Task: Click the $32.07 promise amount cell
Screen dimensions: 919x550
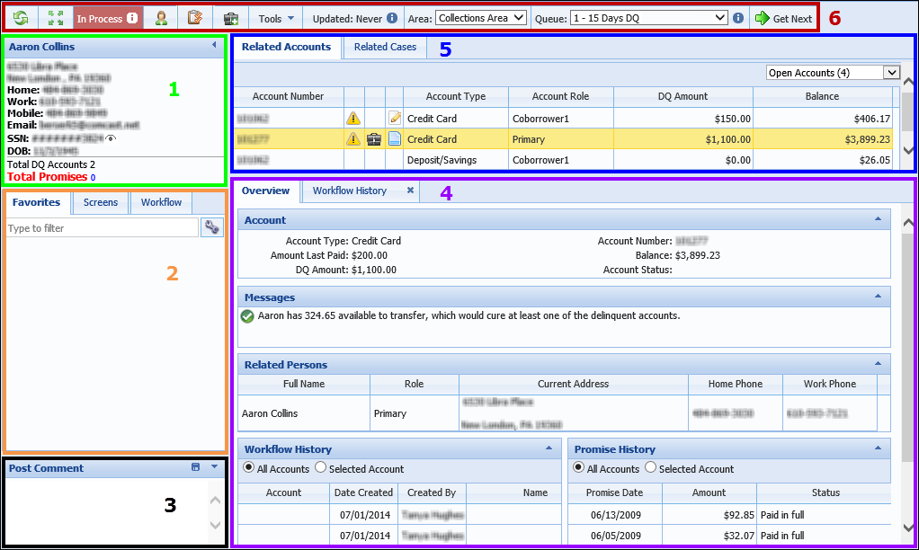Action: (709, 536)
